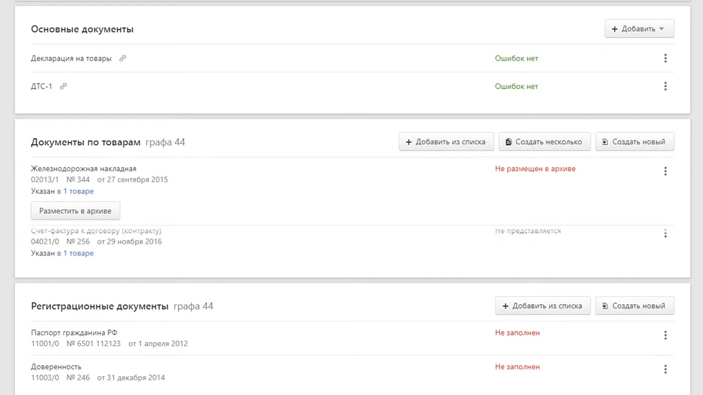Open kebab menu for Железнодорожная накладная
Viewport: 703px width, 395px height.
(x=665, y=171)
